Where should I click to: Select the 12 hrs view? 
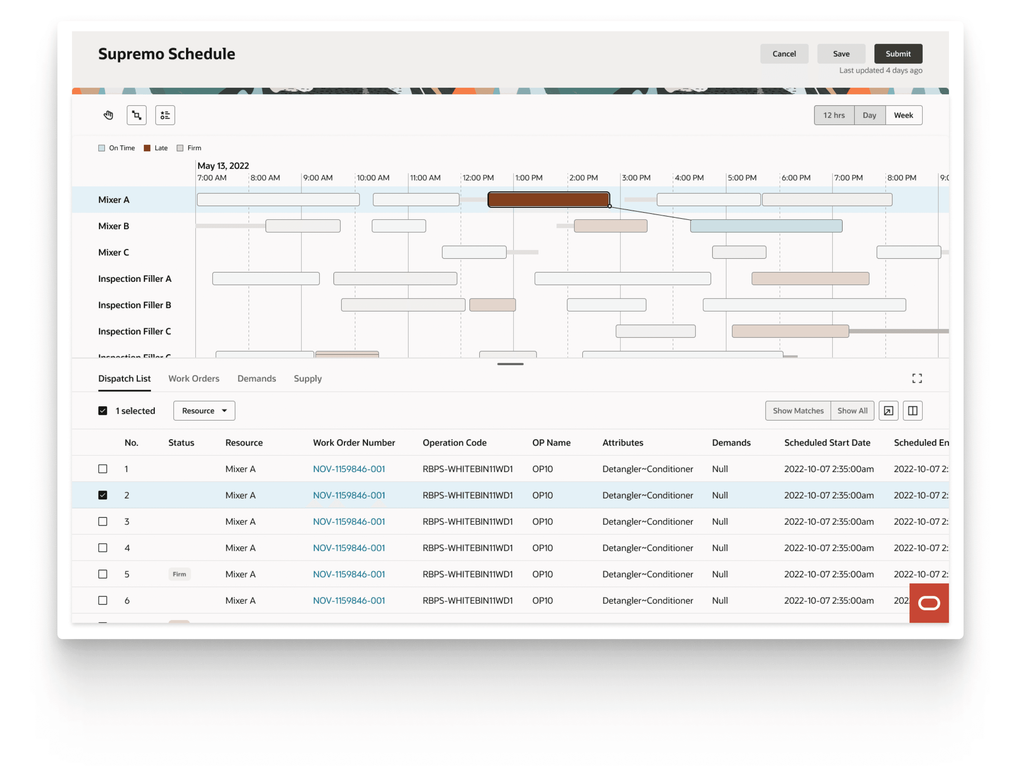[x=834, y=116]
